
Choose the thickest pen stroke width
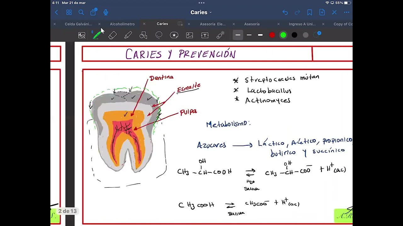(260, 35)
